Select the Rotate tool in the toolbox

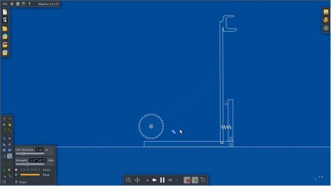(4, 130)
